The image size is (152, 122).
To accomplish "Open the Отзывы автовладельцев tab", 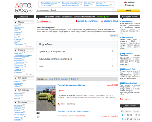I will [x=84, y=17].
